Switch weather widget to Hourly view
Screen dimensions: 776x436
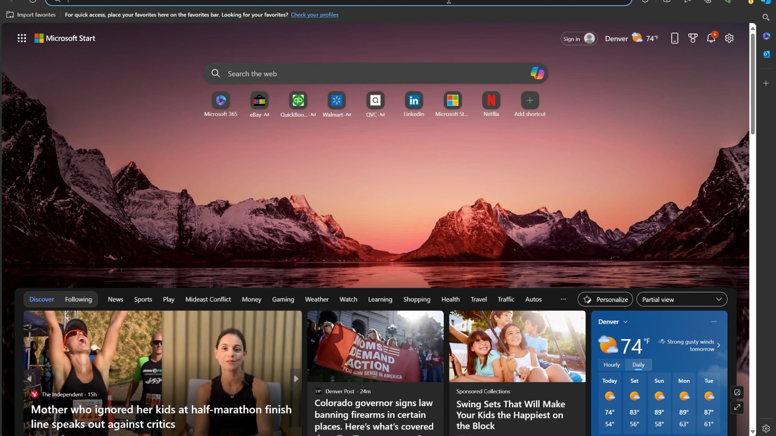point(611,365)
